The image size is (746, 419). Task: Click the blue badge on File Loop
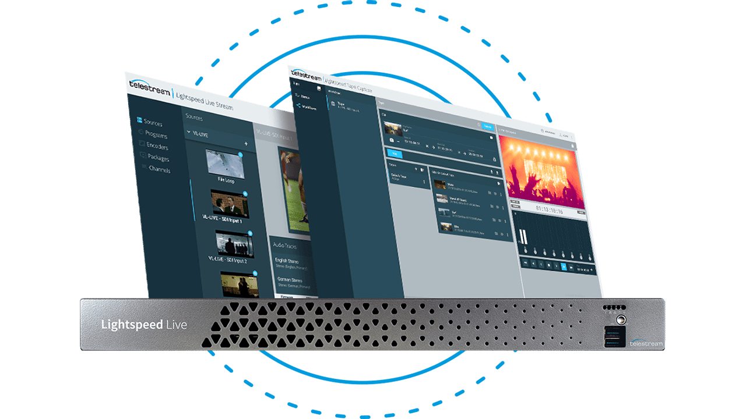[x=240, y=155]
